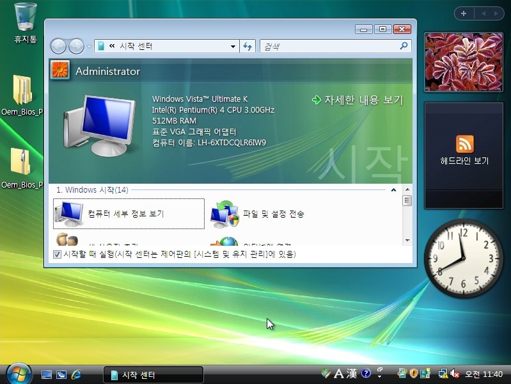Open language bar options arrow

pos(380,377)
